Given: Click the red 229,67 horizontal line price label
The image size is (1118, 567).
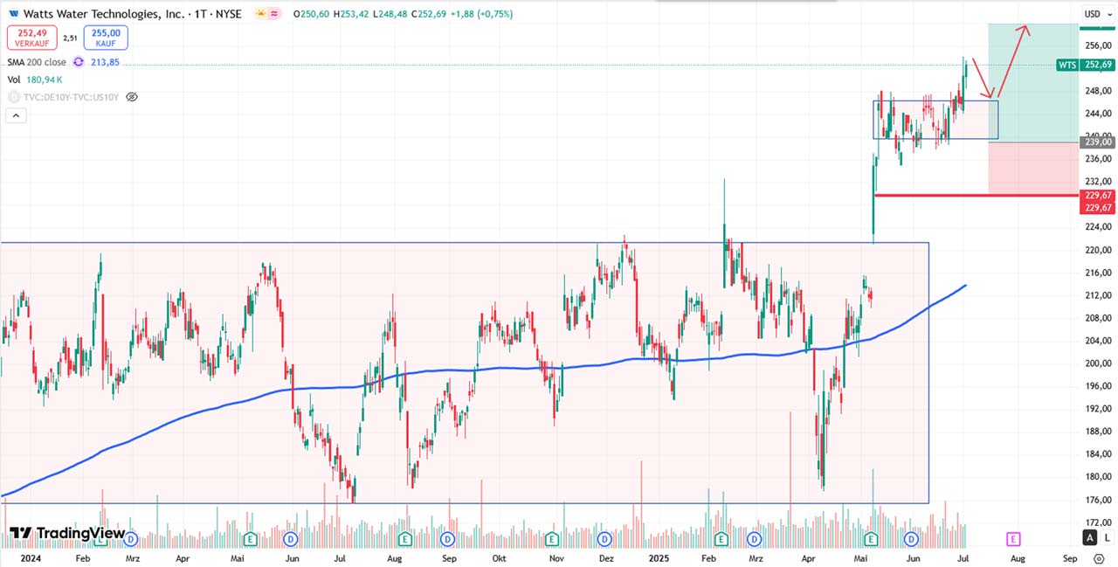Looking at the screenshot, I should pos(1097,196).
